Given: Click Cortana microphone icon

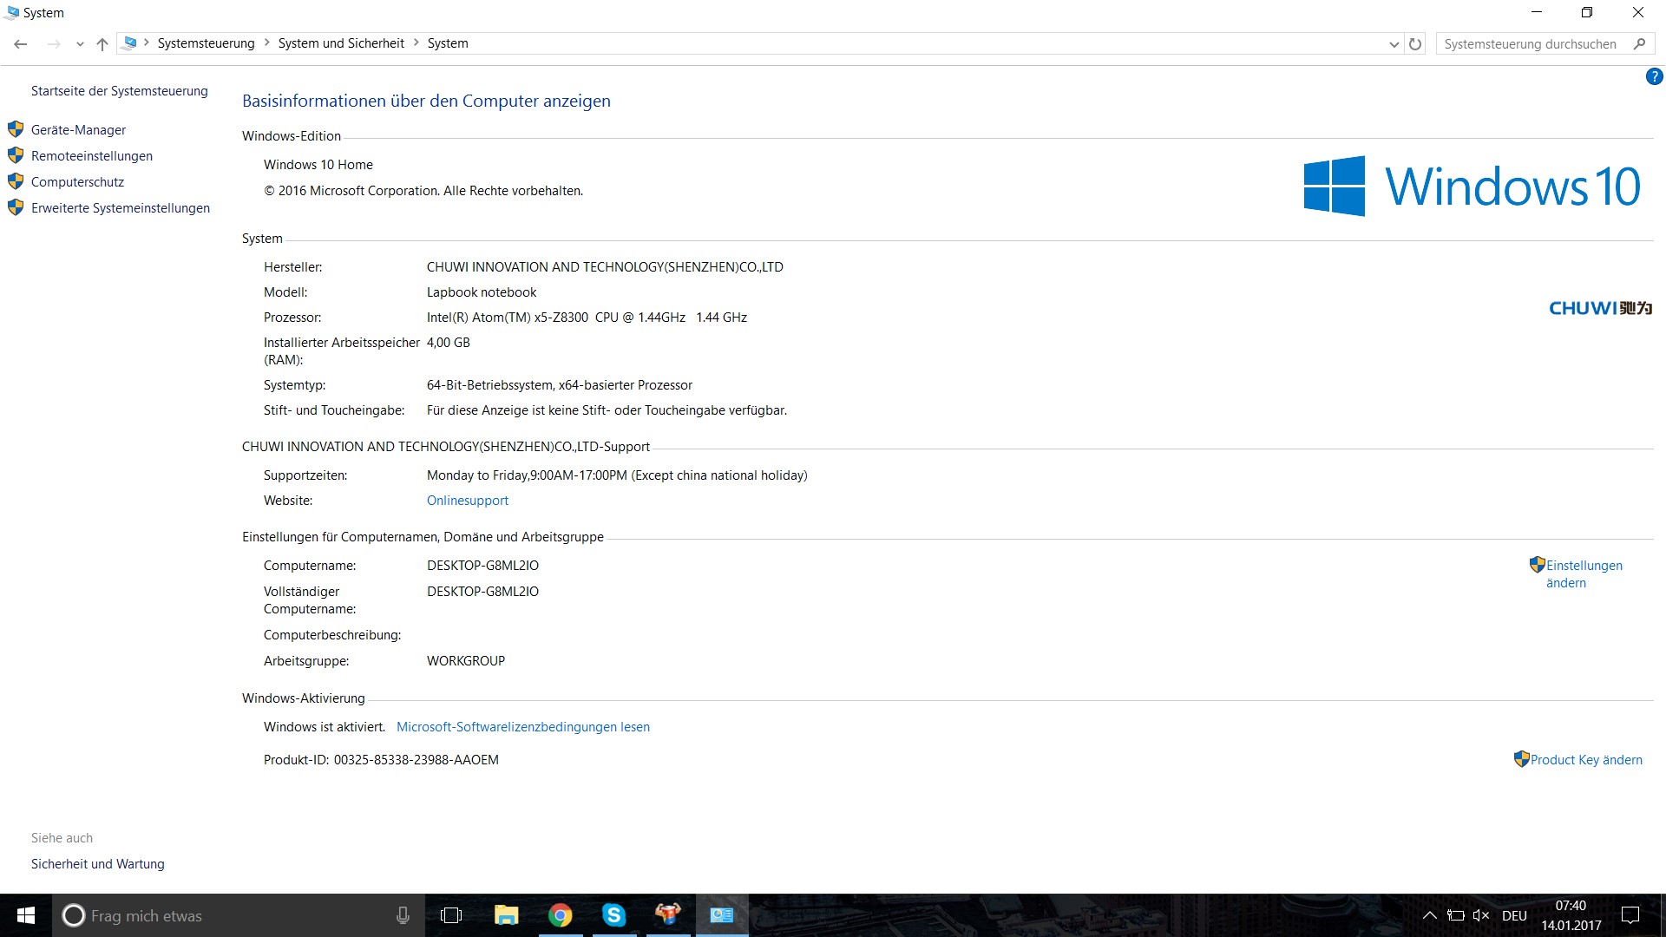Looking at the screenshot, I should pos(403,915).
